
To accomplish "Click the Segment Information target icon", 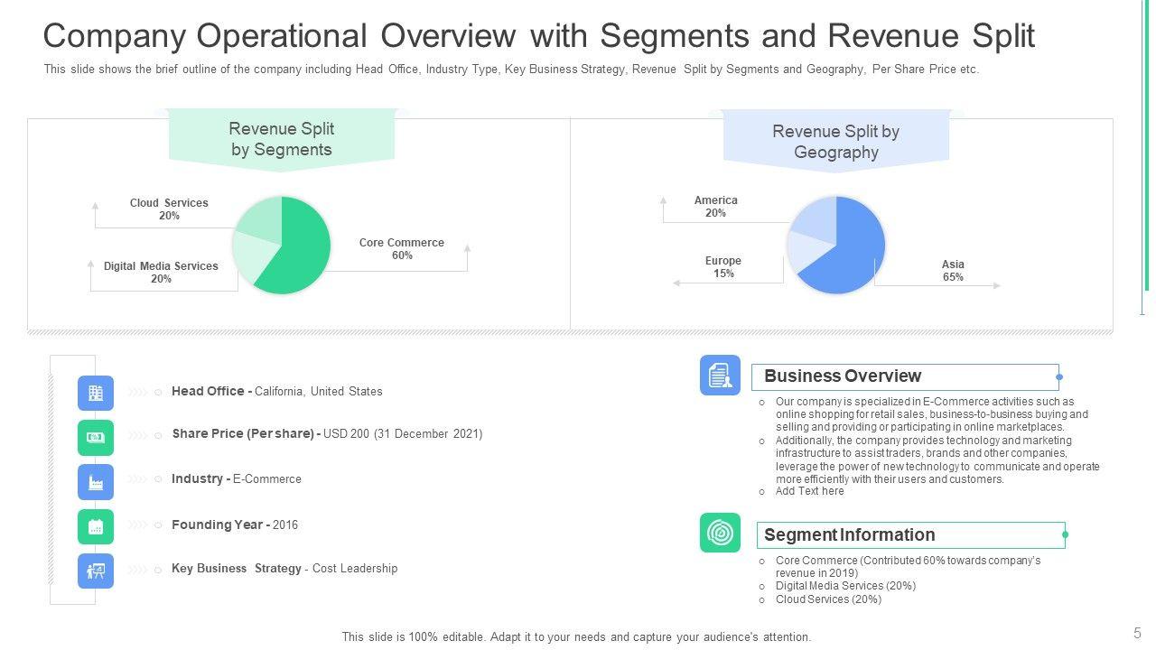I will pyautogui.click(x=720, y=533).
